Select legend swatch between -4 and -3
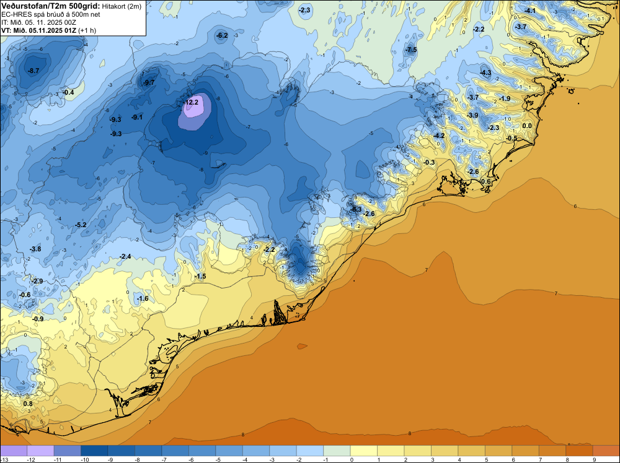This screenshot has height=463, width=620. tap(256, 451)
